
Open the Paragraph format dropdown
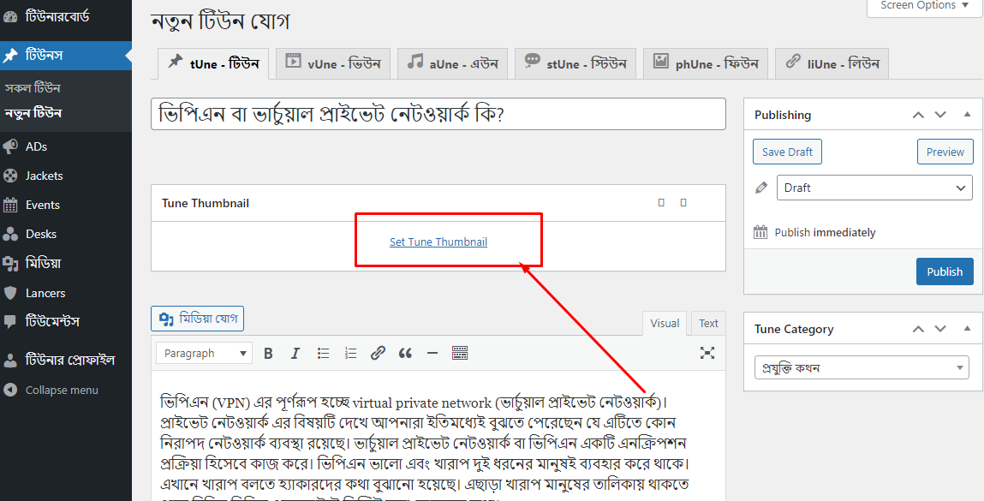point(203,352)
